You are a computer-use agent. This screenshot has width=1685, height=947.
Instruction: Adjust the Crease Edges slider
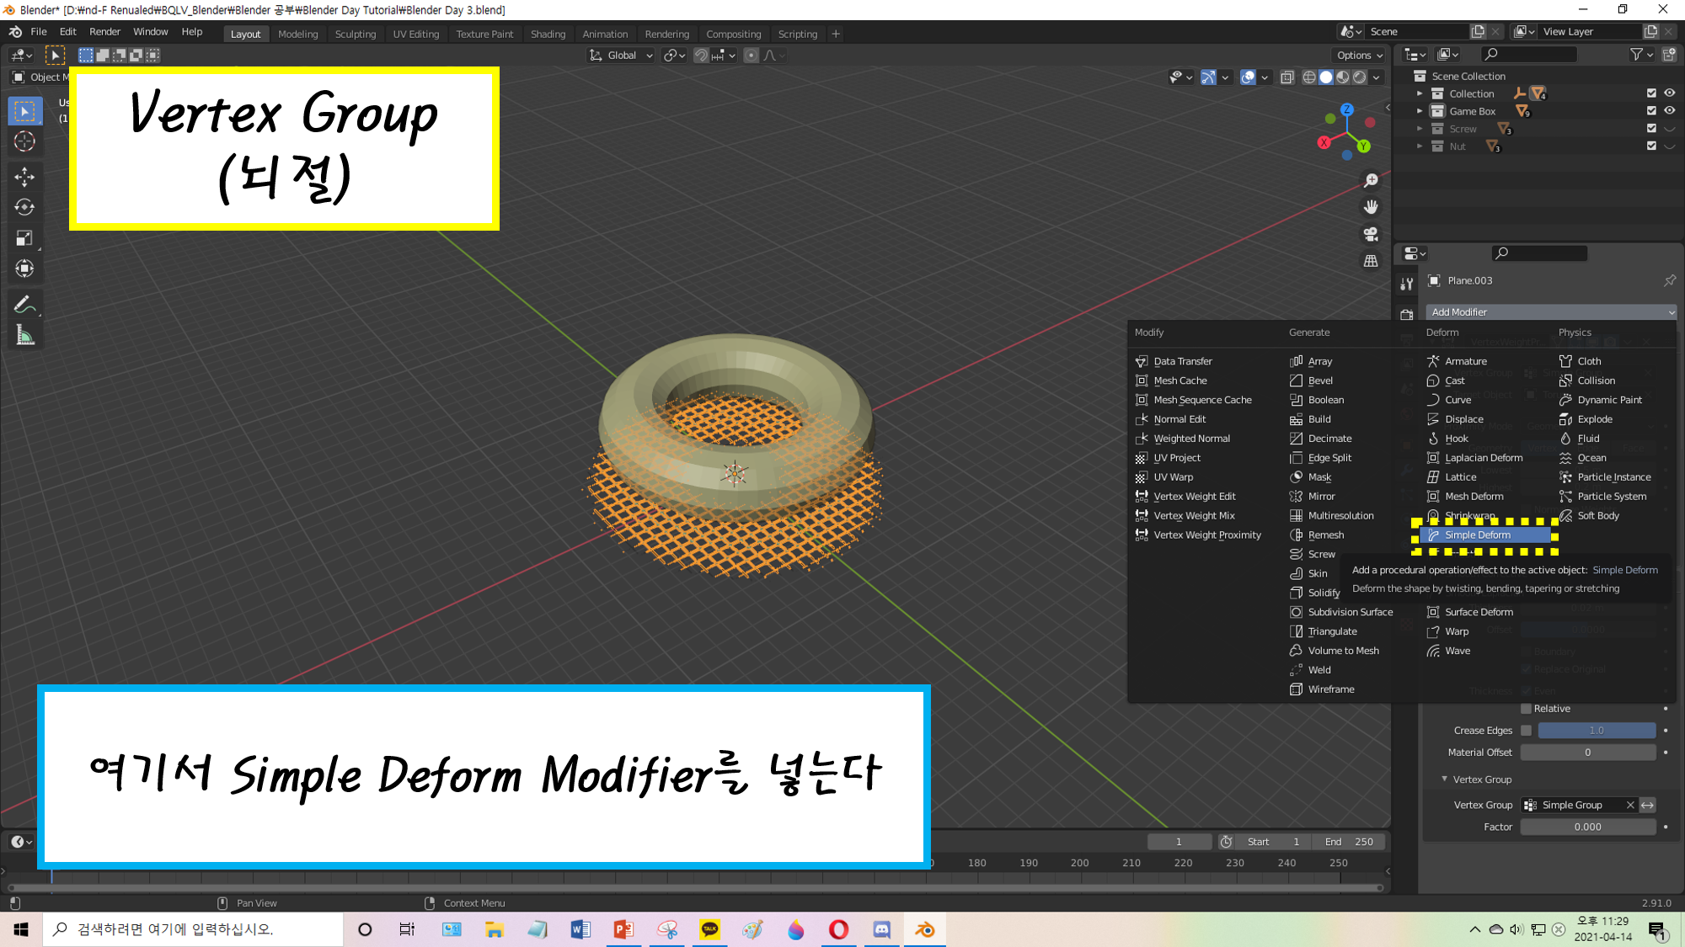pyautogui.click(x=1597, y=731)
